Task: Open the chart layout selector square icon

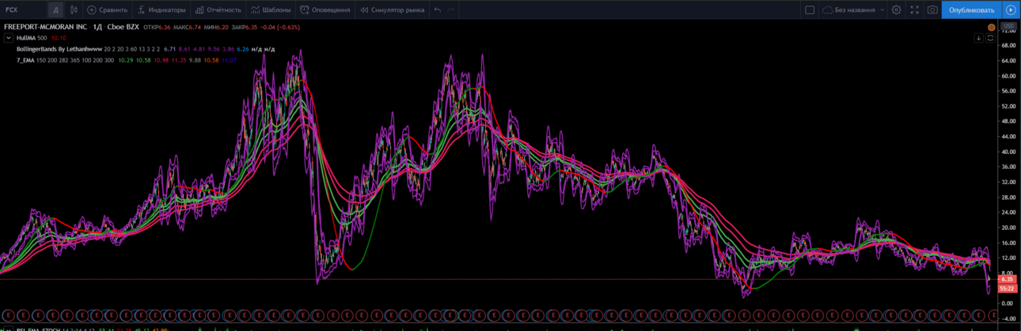Action: coord(810,10)
